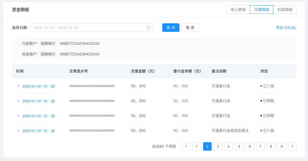Go to page 9
308x161 pixels.
(x=281, y=146)
